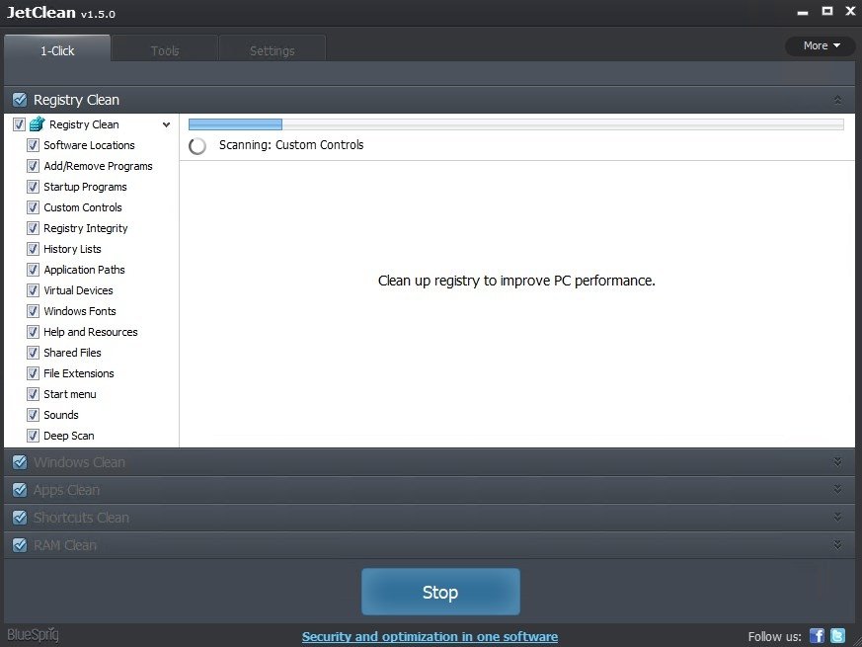This screenshot has width=862, height=647.
Task: Expand the Windows Clean section chevron
Action: point(837,462)
